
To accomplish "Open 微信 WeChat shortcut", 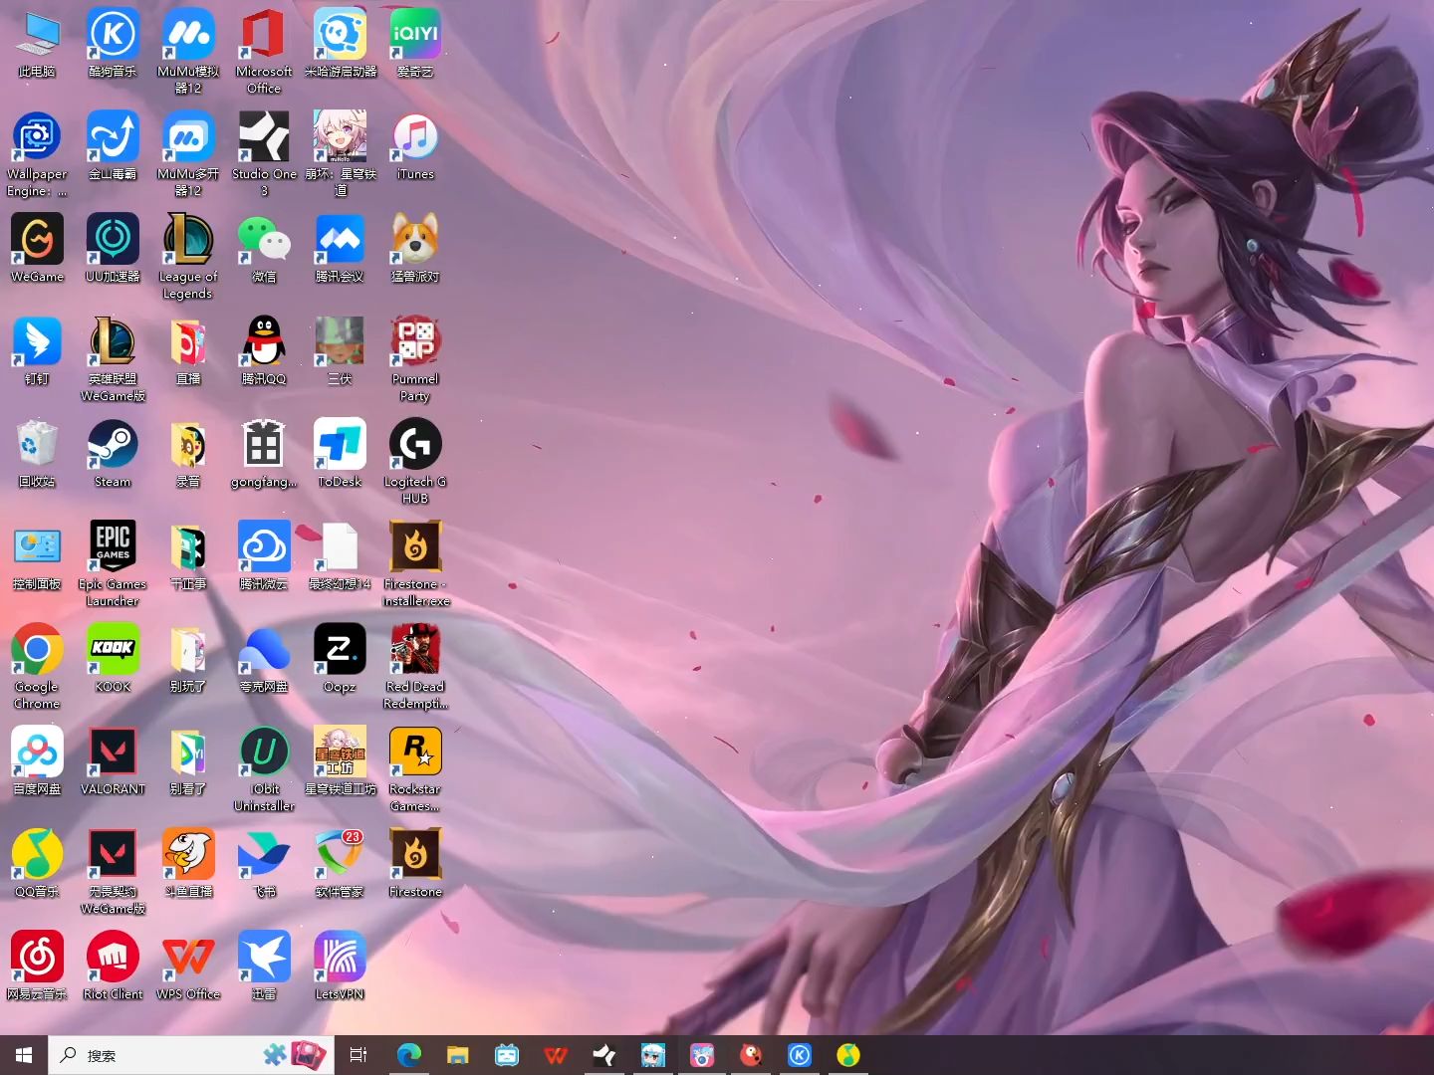I will 264,249.
